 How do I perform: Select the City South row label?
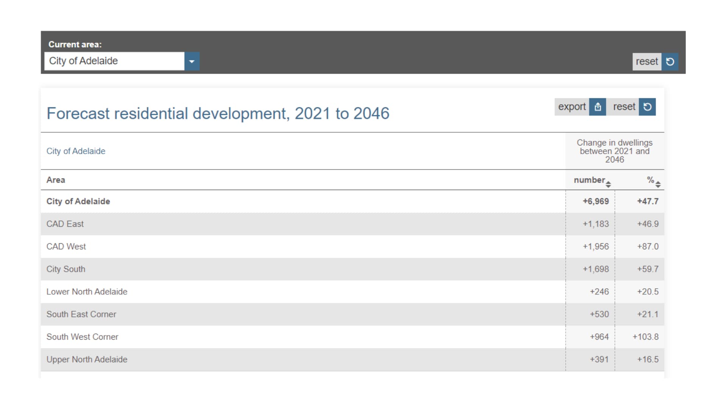(66, 269)
